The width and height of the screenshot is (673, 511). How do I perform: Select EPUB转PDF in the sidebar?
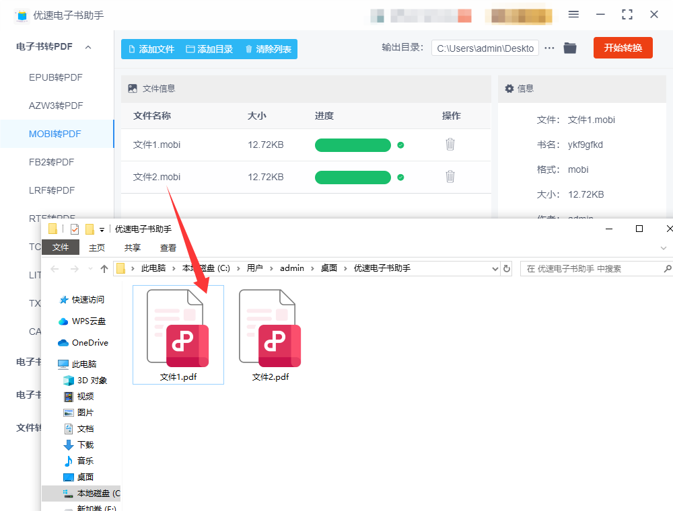pos(56,77)
